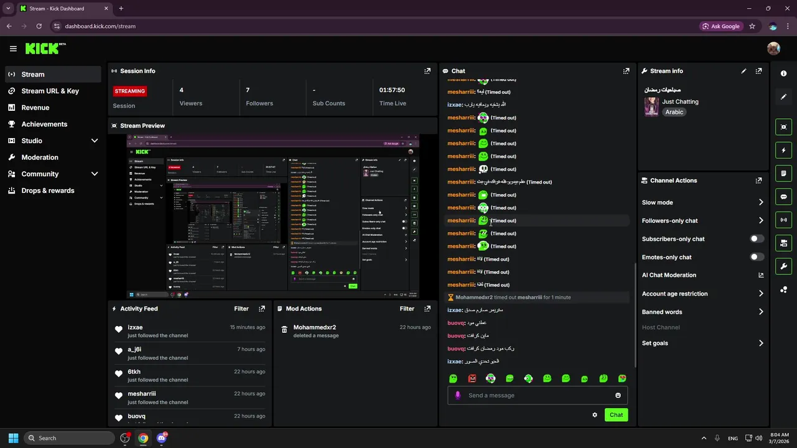797x448 pixels.
Task: Click the stream preview video thumbnail
Action: 273,216
